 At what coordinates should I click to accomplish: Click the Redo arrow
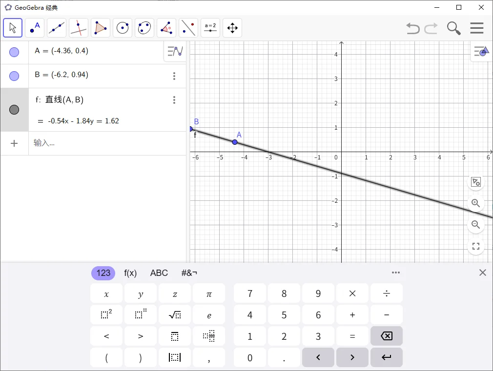[x=431, y=28]
